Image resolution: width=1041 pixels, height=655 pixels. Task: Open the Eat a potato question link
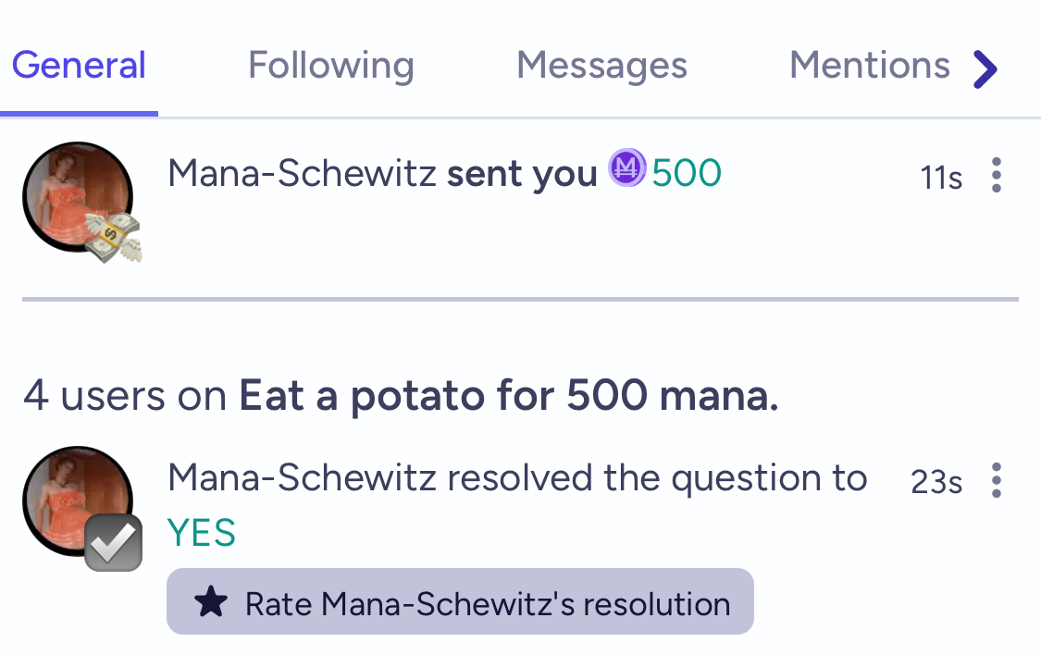pyautogui.click(x=509, y=396)
